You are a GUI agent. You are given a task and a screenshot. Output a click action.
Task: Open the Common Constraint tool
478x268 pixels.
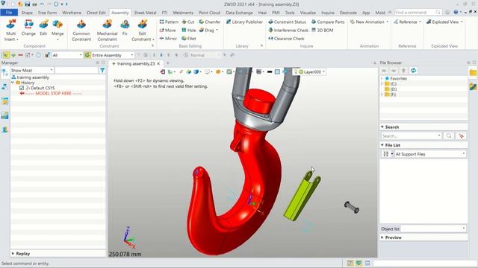(x=81, y=30)
